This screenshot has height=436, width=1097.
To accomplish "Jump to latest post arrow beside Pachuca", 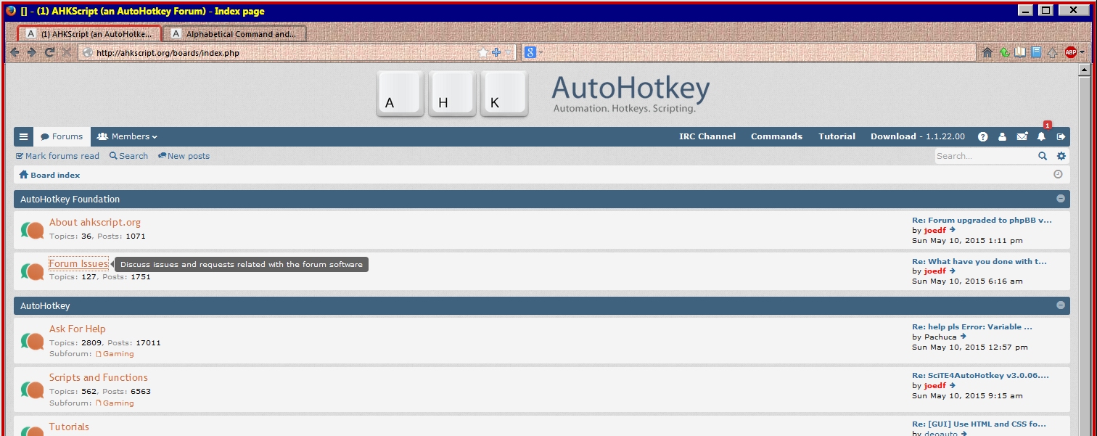I will 964,337.
